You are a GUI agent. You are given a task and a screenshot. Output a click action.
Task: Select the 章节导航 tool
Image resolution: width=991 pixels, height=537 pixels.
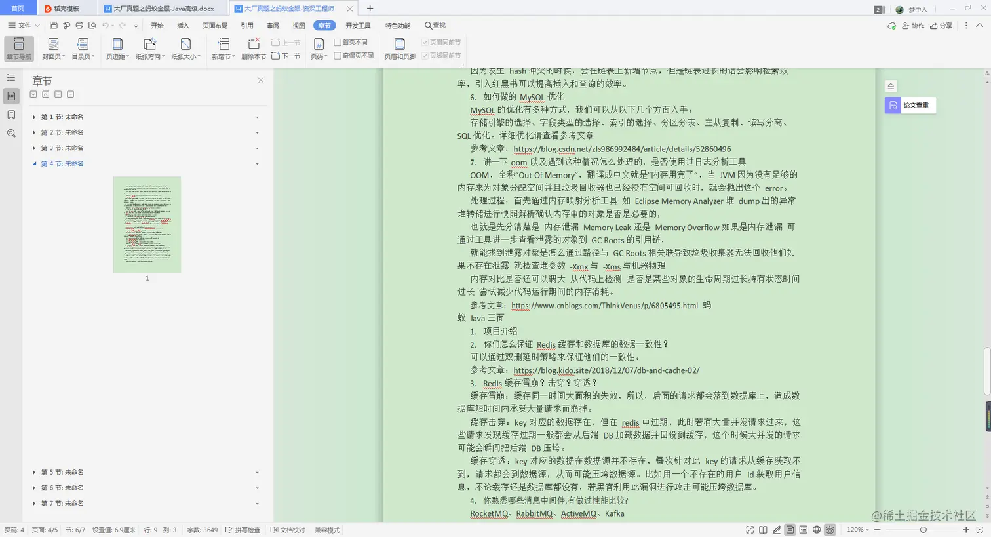[x=19, y=47]
